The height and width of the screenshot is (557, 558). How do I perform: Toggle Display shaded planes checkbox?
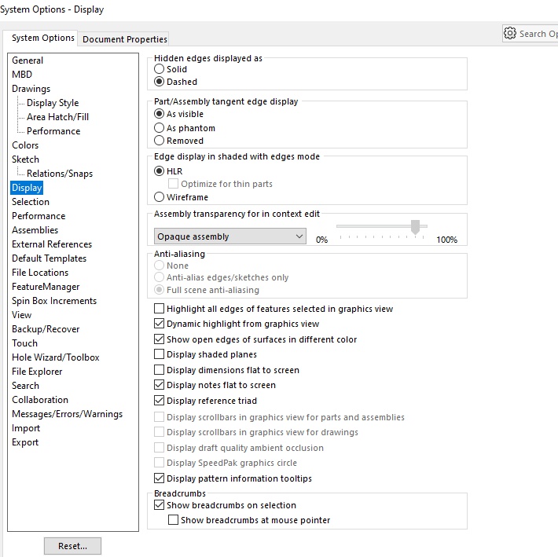point(159,354)
